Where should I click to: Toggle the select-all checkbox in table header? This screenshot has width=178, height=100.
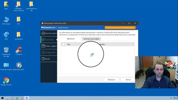coord(63,44)
